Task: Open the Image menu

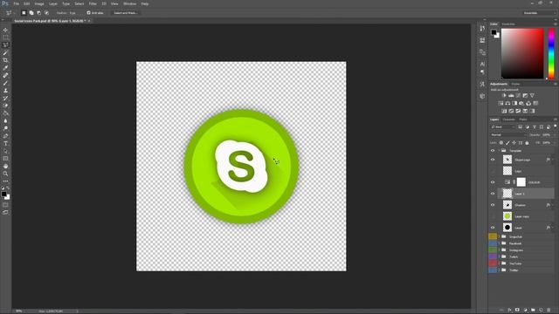Action: point(39,3)
